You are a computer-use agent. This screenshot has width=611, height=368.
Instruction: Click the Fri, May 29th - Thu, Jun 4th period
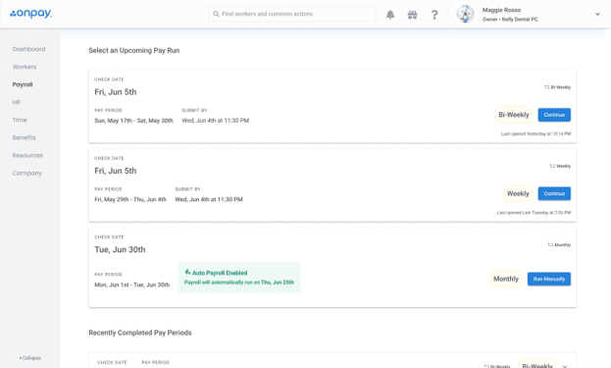[130, 199]
